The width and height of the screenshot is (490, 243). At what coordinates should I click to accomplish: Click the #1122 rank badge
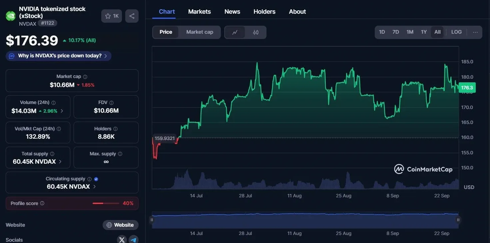(48, 23)
